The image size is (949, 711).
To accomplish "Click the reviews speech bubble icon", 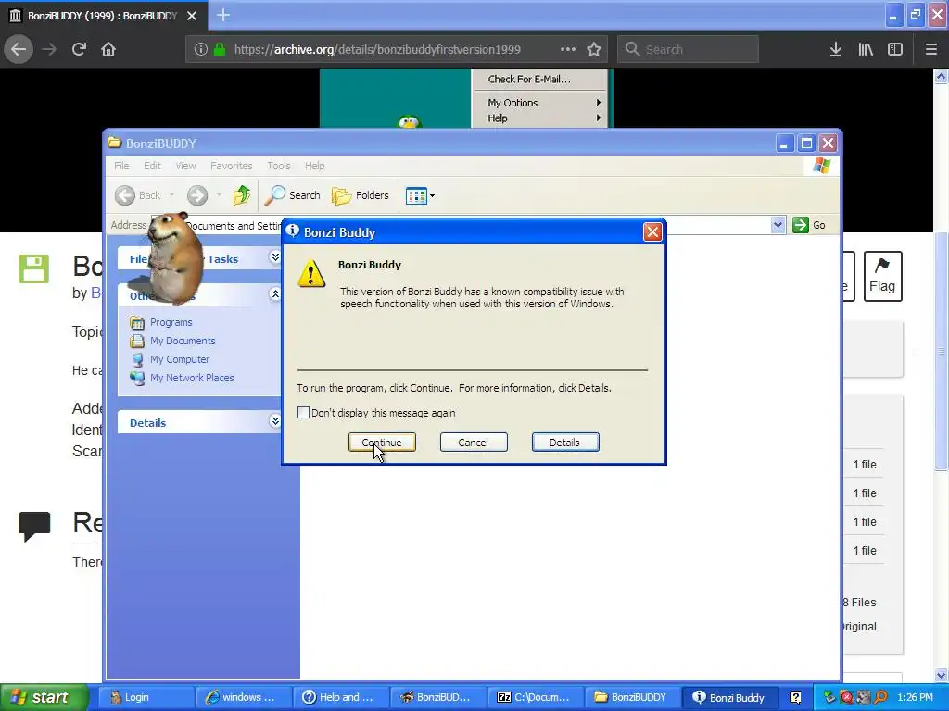I will click(x=34, y=526).
